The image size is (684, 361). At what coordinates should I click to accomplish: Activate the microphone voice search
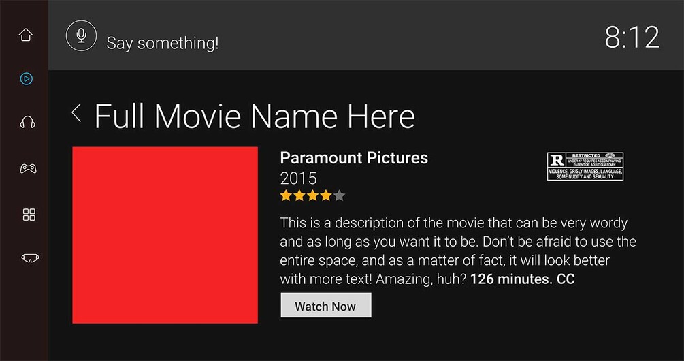81,35
